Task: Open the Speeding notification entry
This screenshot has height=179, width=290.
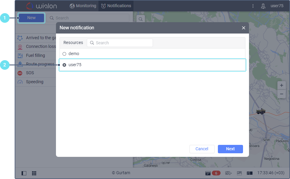Action: (35, 82)
